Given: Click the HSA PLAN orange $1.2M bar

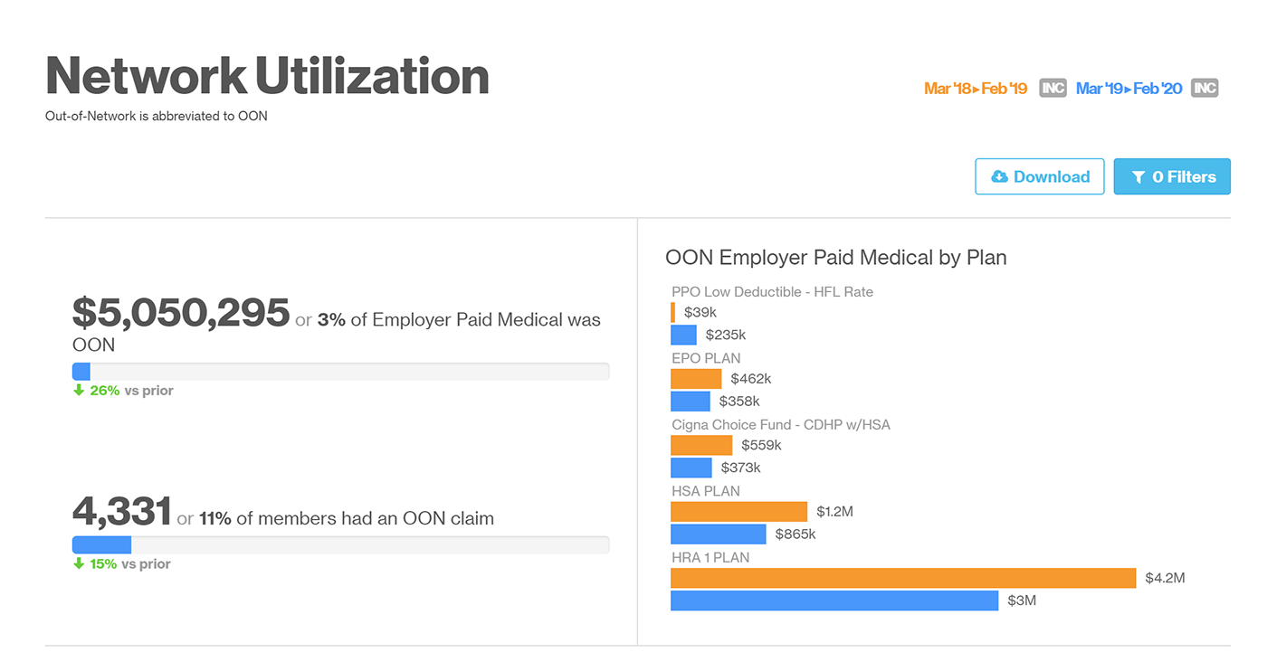Looking at the screenshot, I should click(738, 512).
